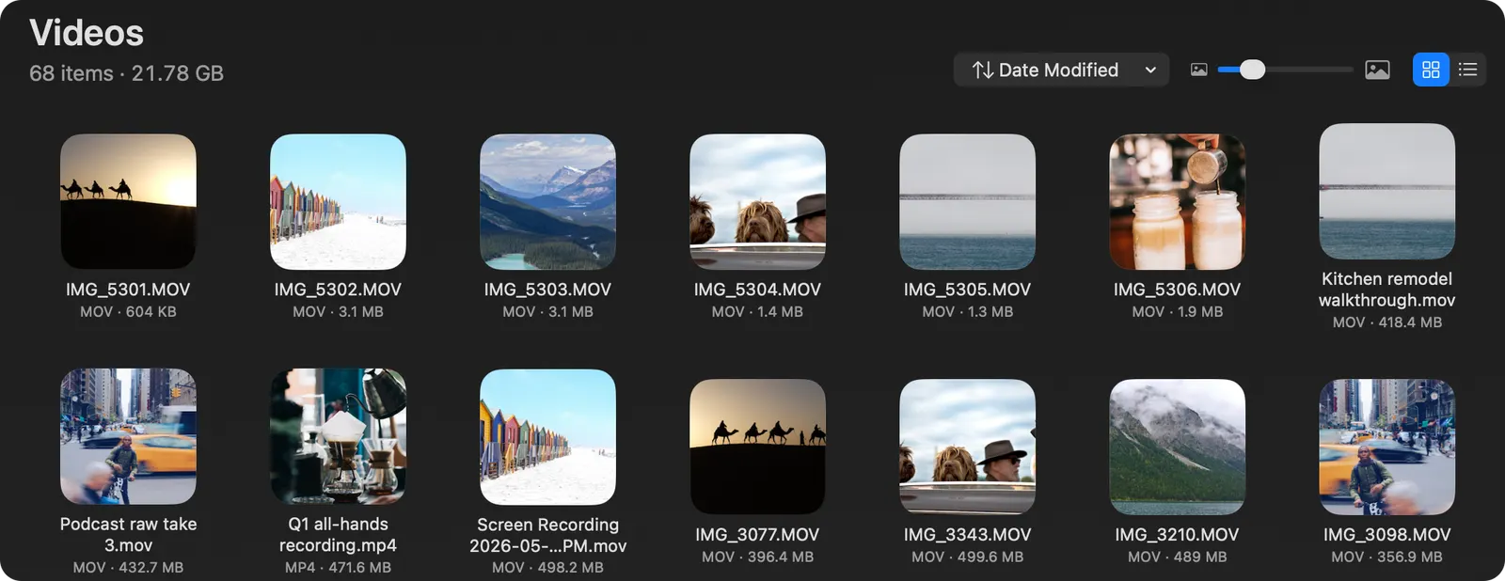Switch to grid view
1505x581 pixels.
point(1431,70)
